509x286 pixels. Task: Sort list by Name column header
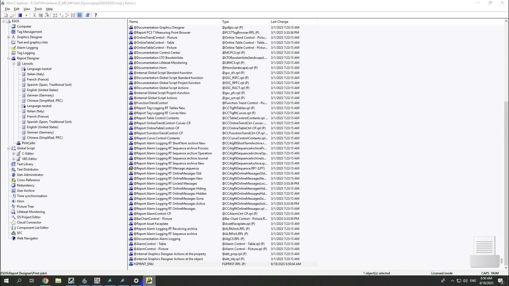click(x=174, y=21)
